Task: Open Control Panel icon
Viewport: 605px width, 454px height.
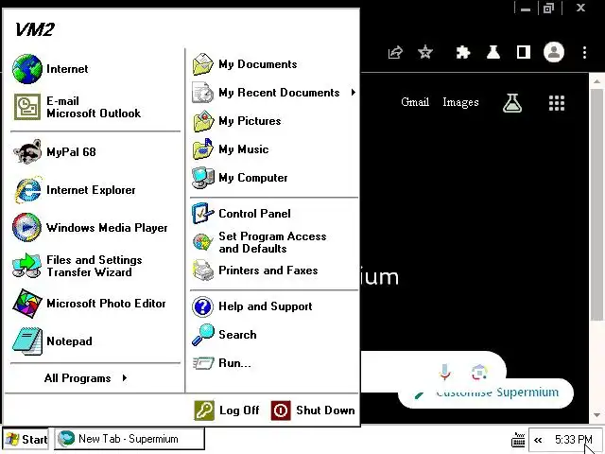Action: [x=203, y=214]
